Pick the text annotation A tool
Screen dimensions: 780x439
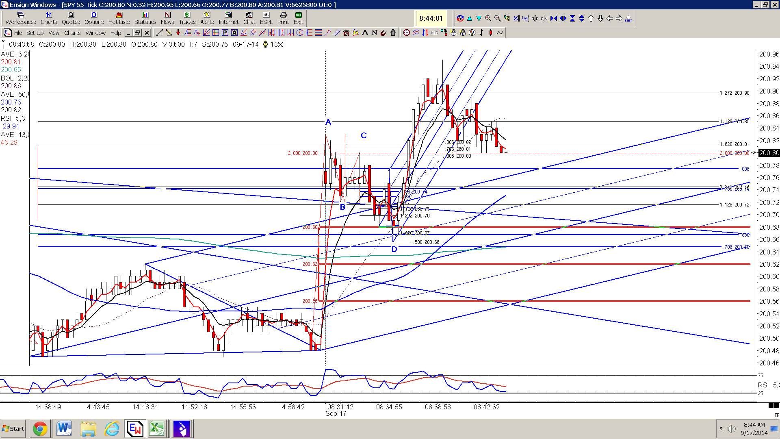(365, 33)
